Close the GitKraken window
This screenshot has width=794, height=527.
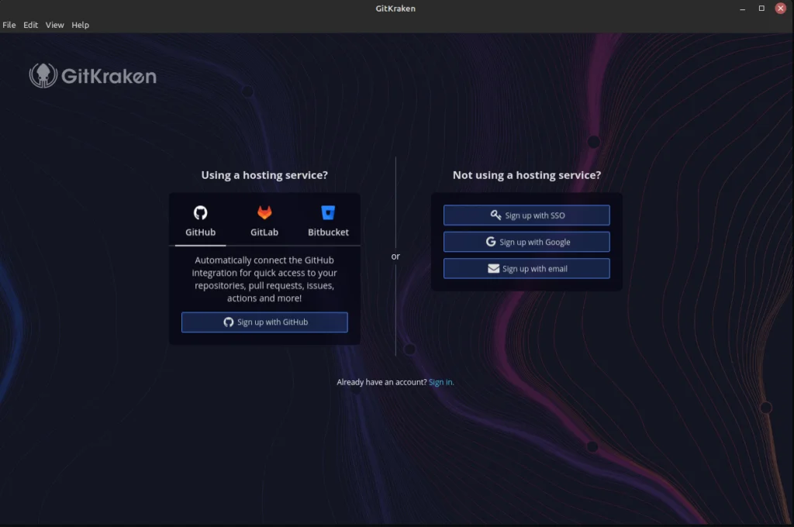pyautogui.click(x=780, y=9)
